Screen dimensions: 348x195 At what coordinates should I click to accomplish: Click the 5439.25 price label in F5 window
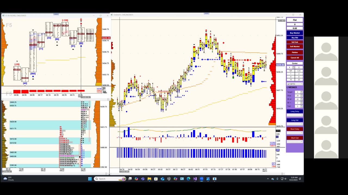106,38
